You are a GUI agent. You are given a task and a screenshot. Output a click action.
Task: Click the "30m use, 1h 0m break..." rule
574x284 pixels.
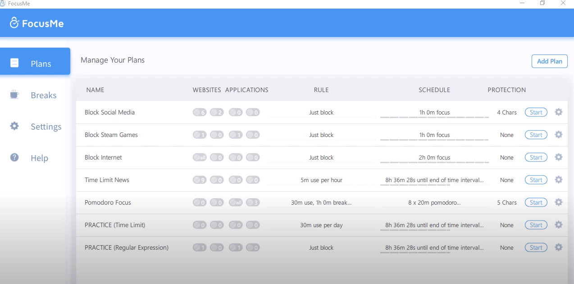click(x=321, y=202)
